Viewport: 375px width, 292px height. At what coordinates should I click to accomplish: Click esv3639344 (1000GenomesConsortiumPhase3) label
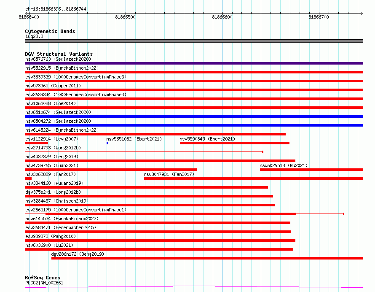pos(76,95)
